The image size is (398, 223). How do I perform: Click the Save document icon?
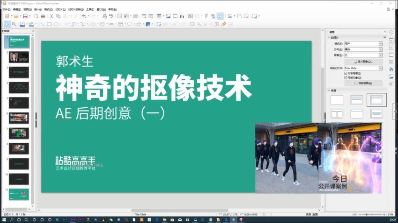click(x=25, y=16)
